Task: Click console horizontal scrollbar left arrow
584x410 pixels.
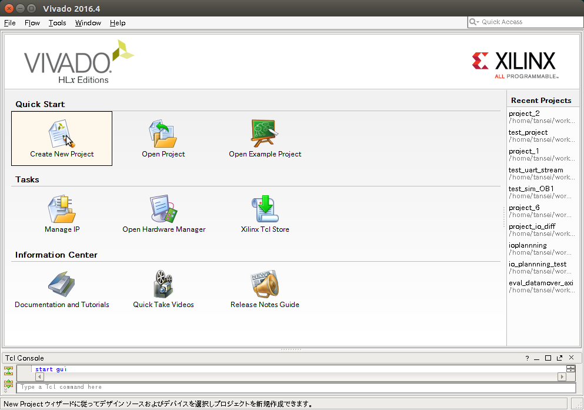Action: point(39,377)
